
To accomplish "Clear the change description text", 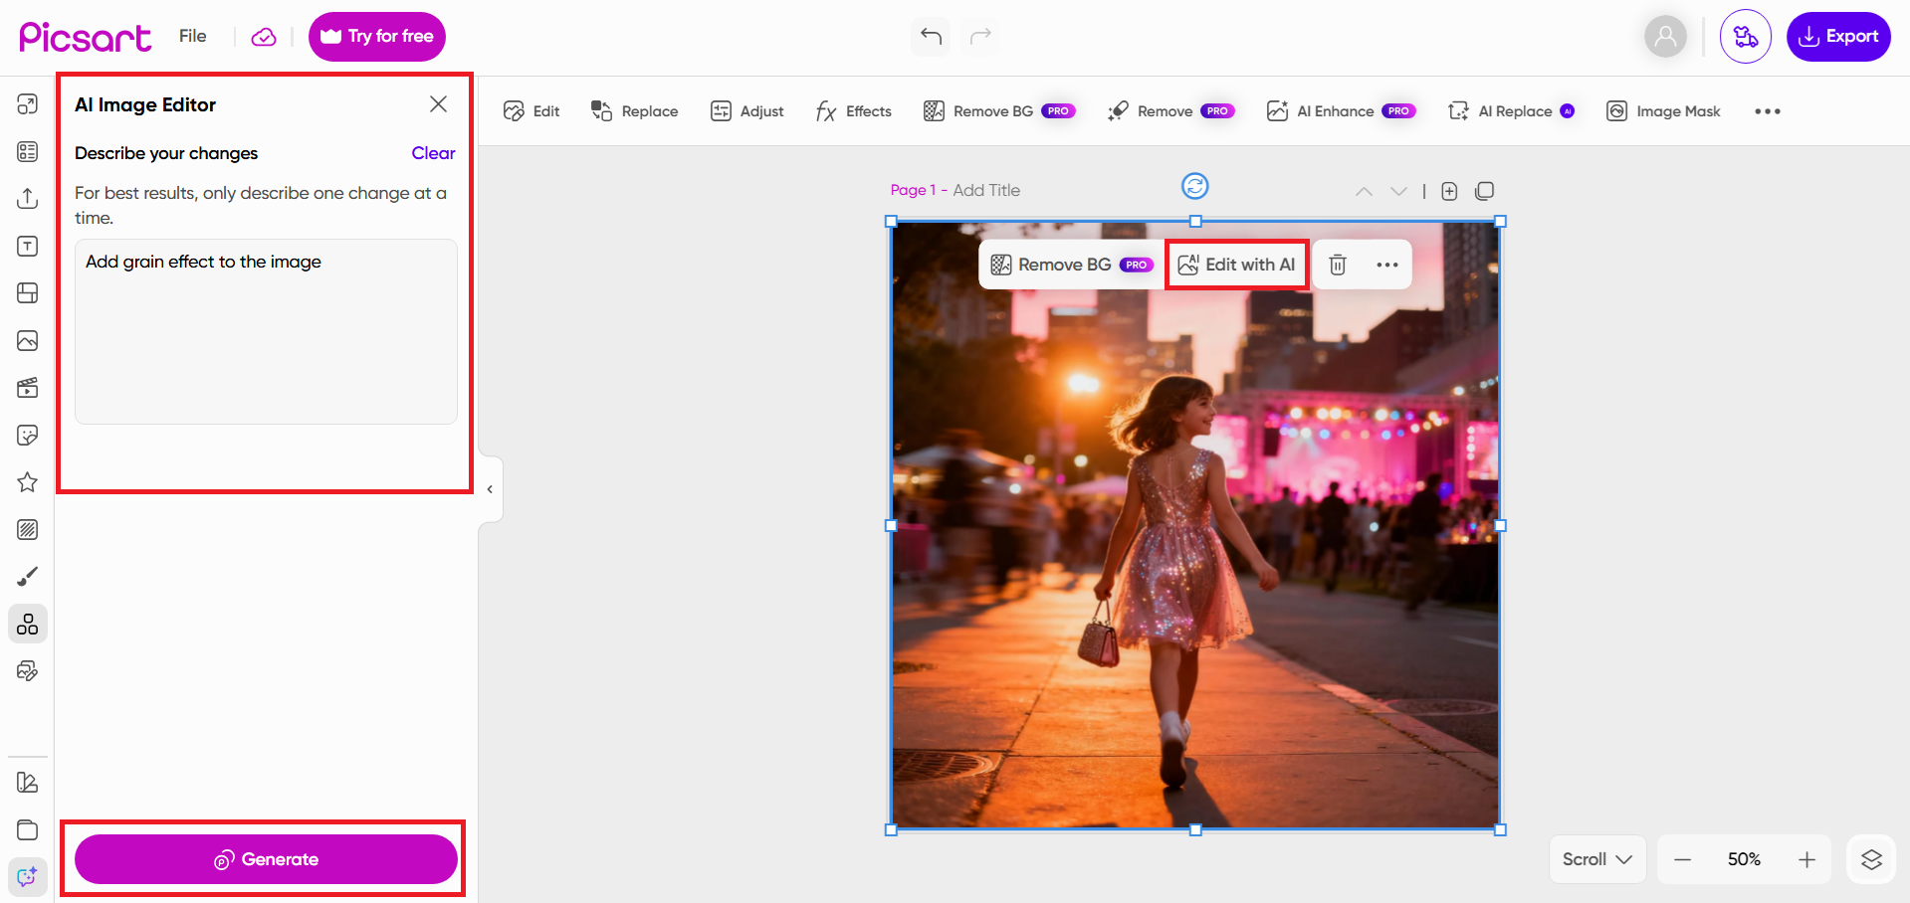I will click(432, 152).
